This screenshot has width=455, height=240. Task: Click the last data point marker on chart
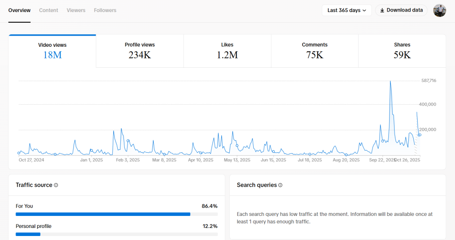tap(419, 135)
